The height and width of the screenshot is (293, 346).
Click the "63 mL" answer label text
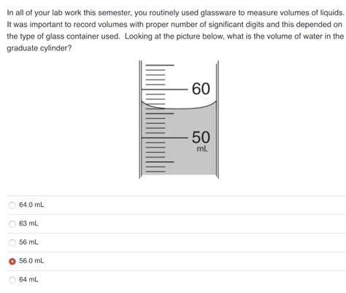28,224
